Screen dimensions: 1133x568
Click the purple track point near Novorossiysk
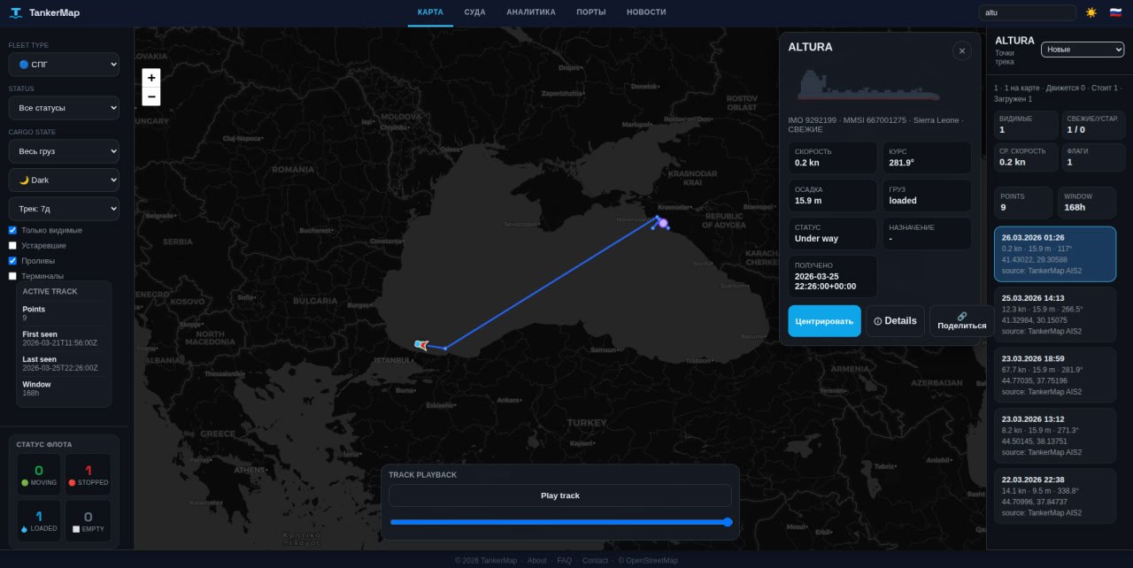coord(664,224)
